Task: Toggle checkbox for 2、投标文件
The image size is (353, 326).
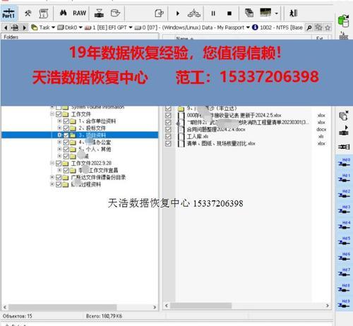Action: (x=66, y=128)
